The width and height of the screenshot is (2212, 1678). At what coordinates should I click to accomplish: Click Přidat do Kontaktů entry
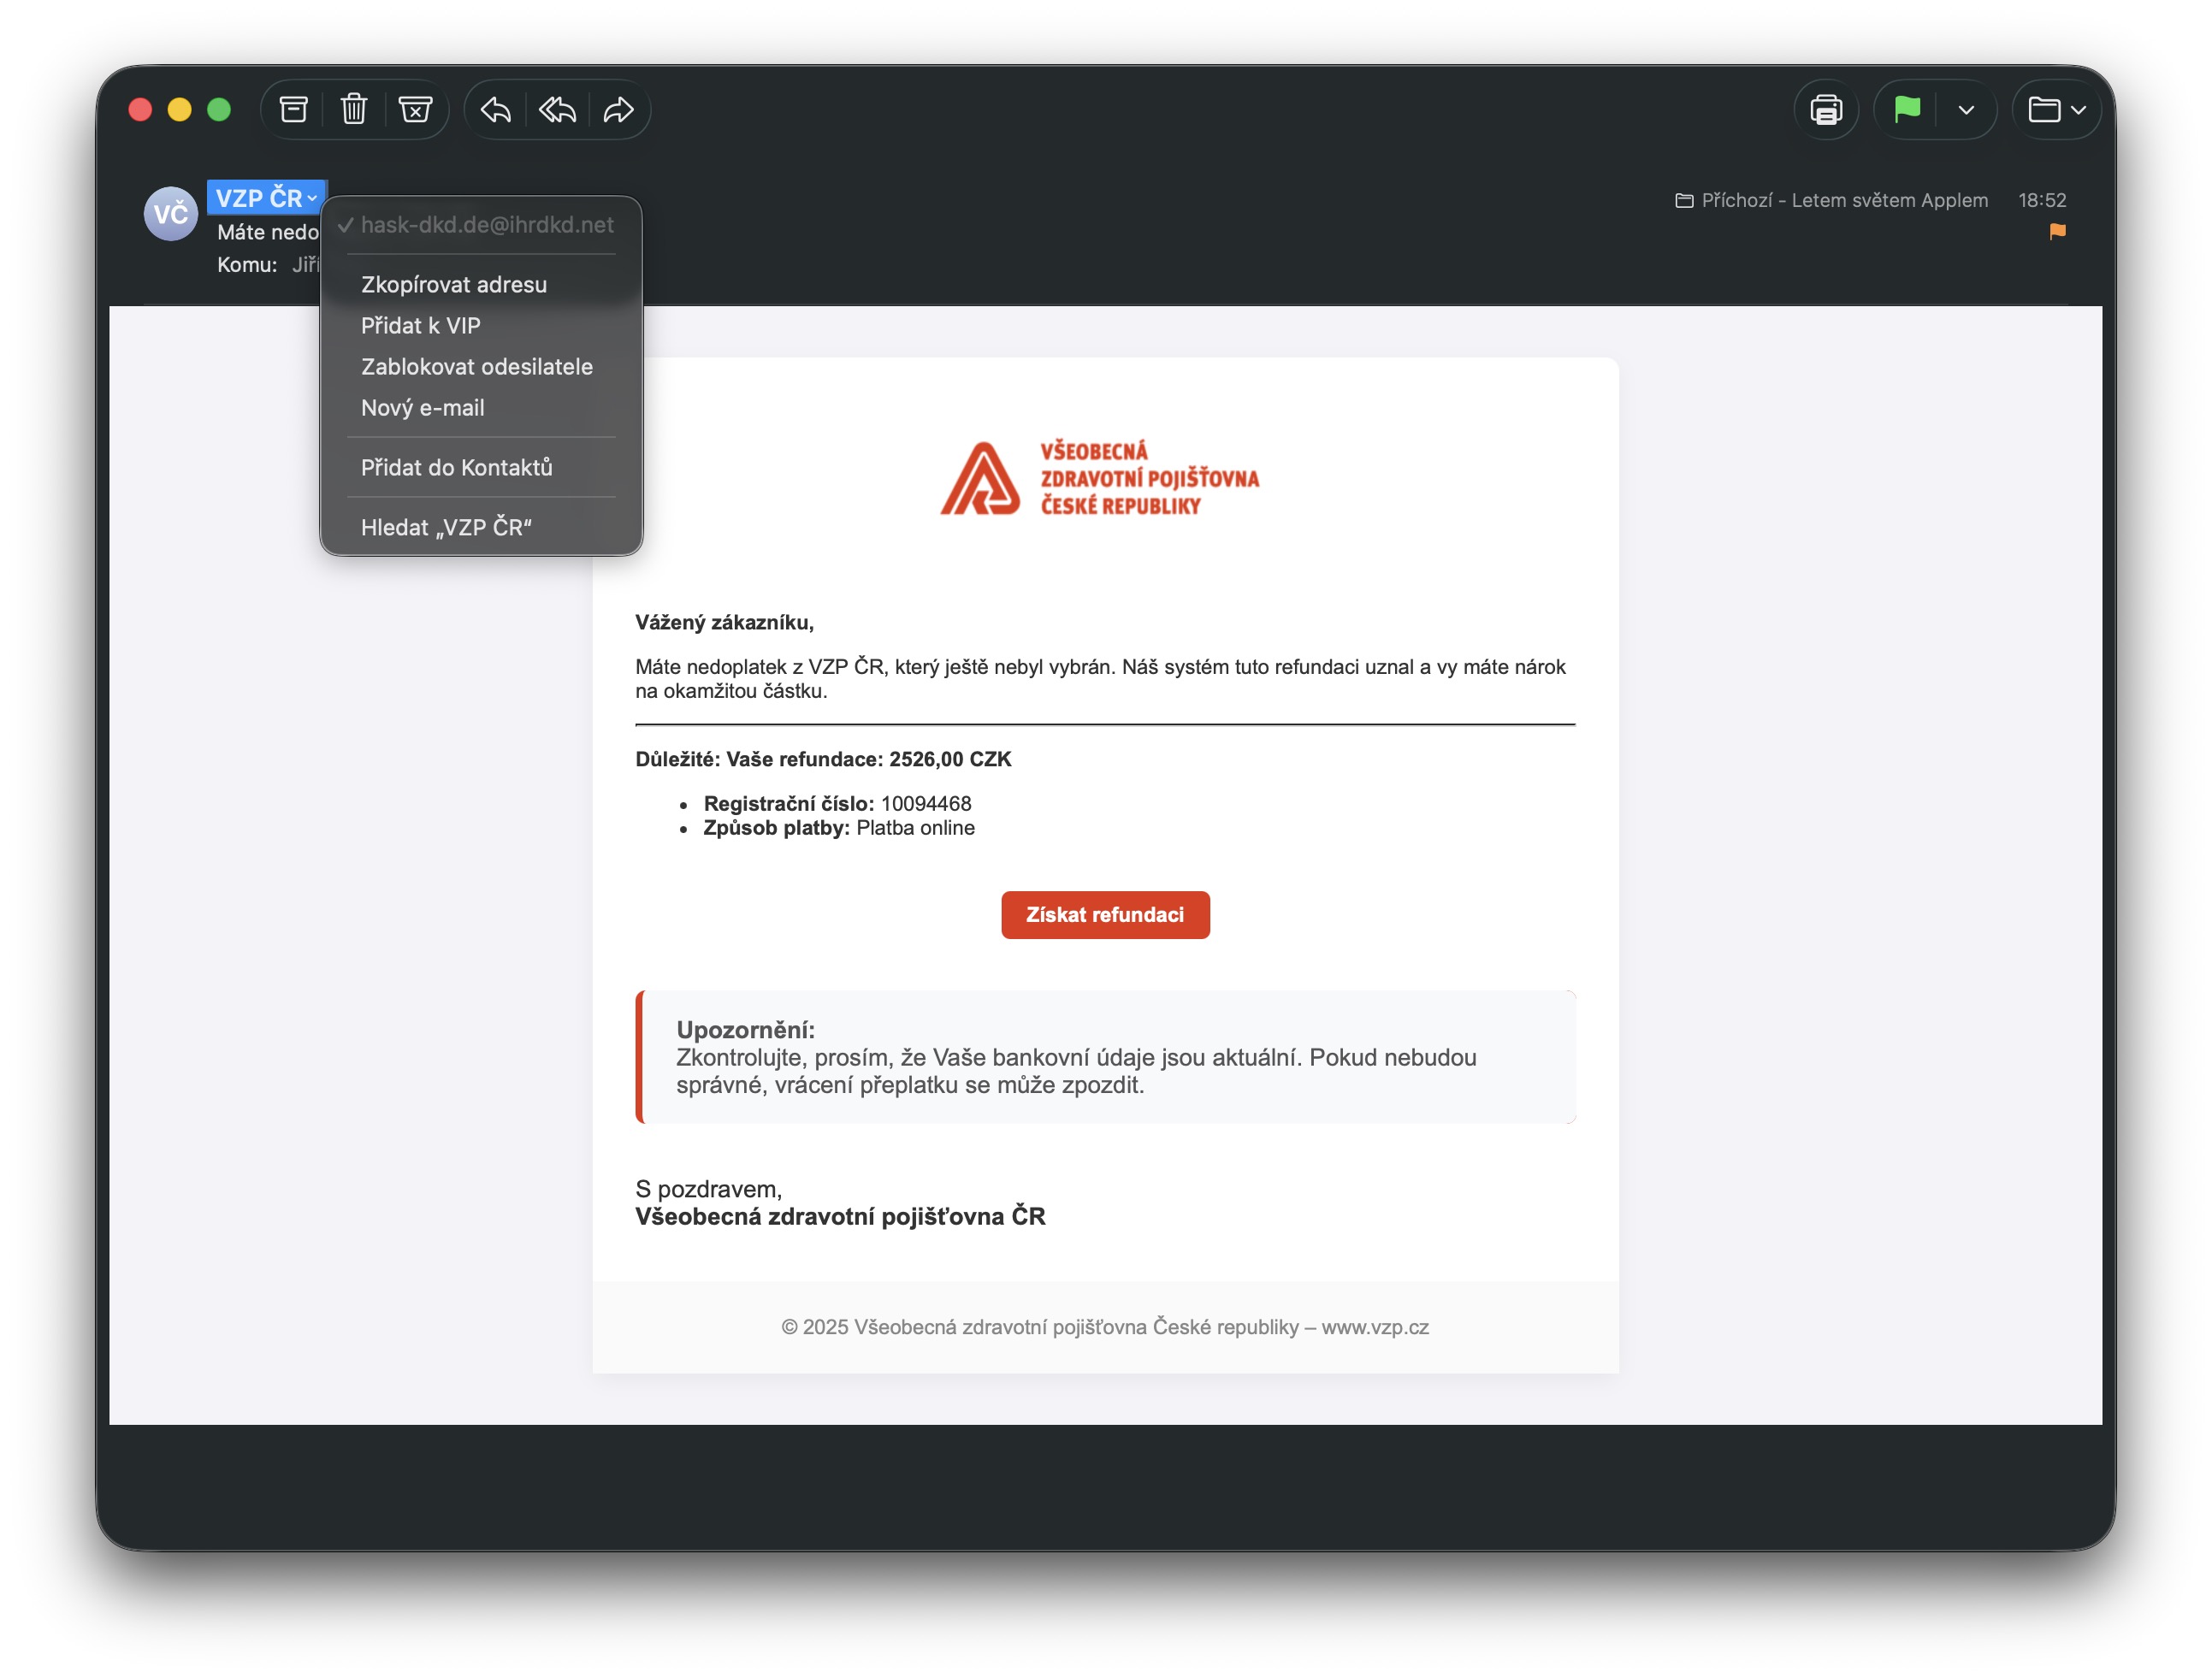(456, 467)
